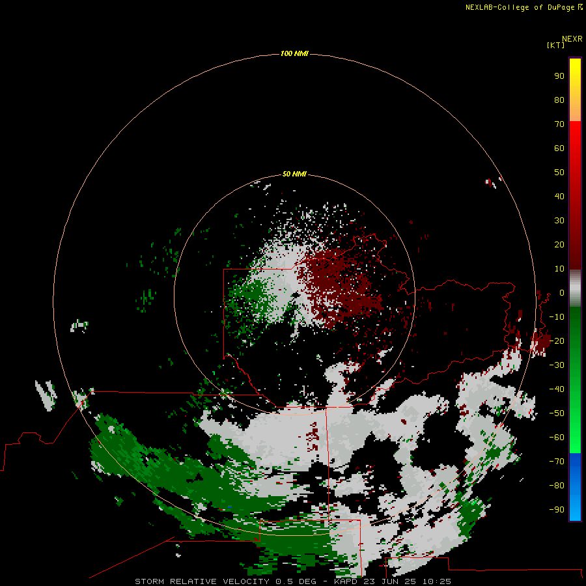Click the 40 value on velocity scale
Viewport: 586px width, 586px height.
pyautogui.click(x=559, y=197)
